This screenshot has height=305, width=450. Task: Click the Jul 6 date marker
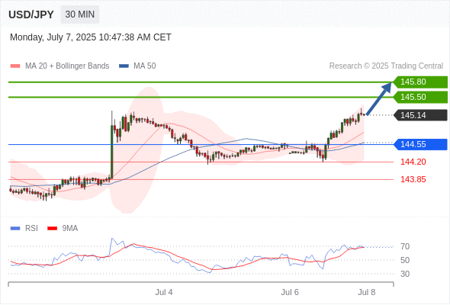(x=290, y=292)
